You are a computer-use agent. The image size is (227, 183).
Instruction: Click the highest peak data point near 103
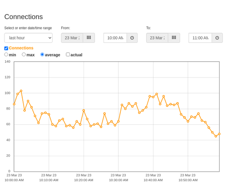[x=21, y=91]
